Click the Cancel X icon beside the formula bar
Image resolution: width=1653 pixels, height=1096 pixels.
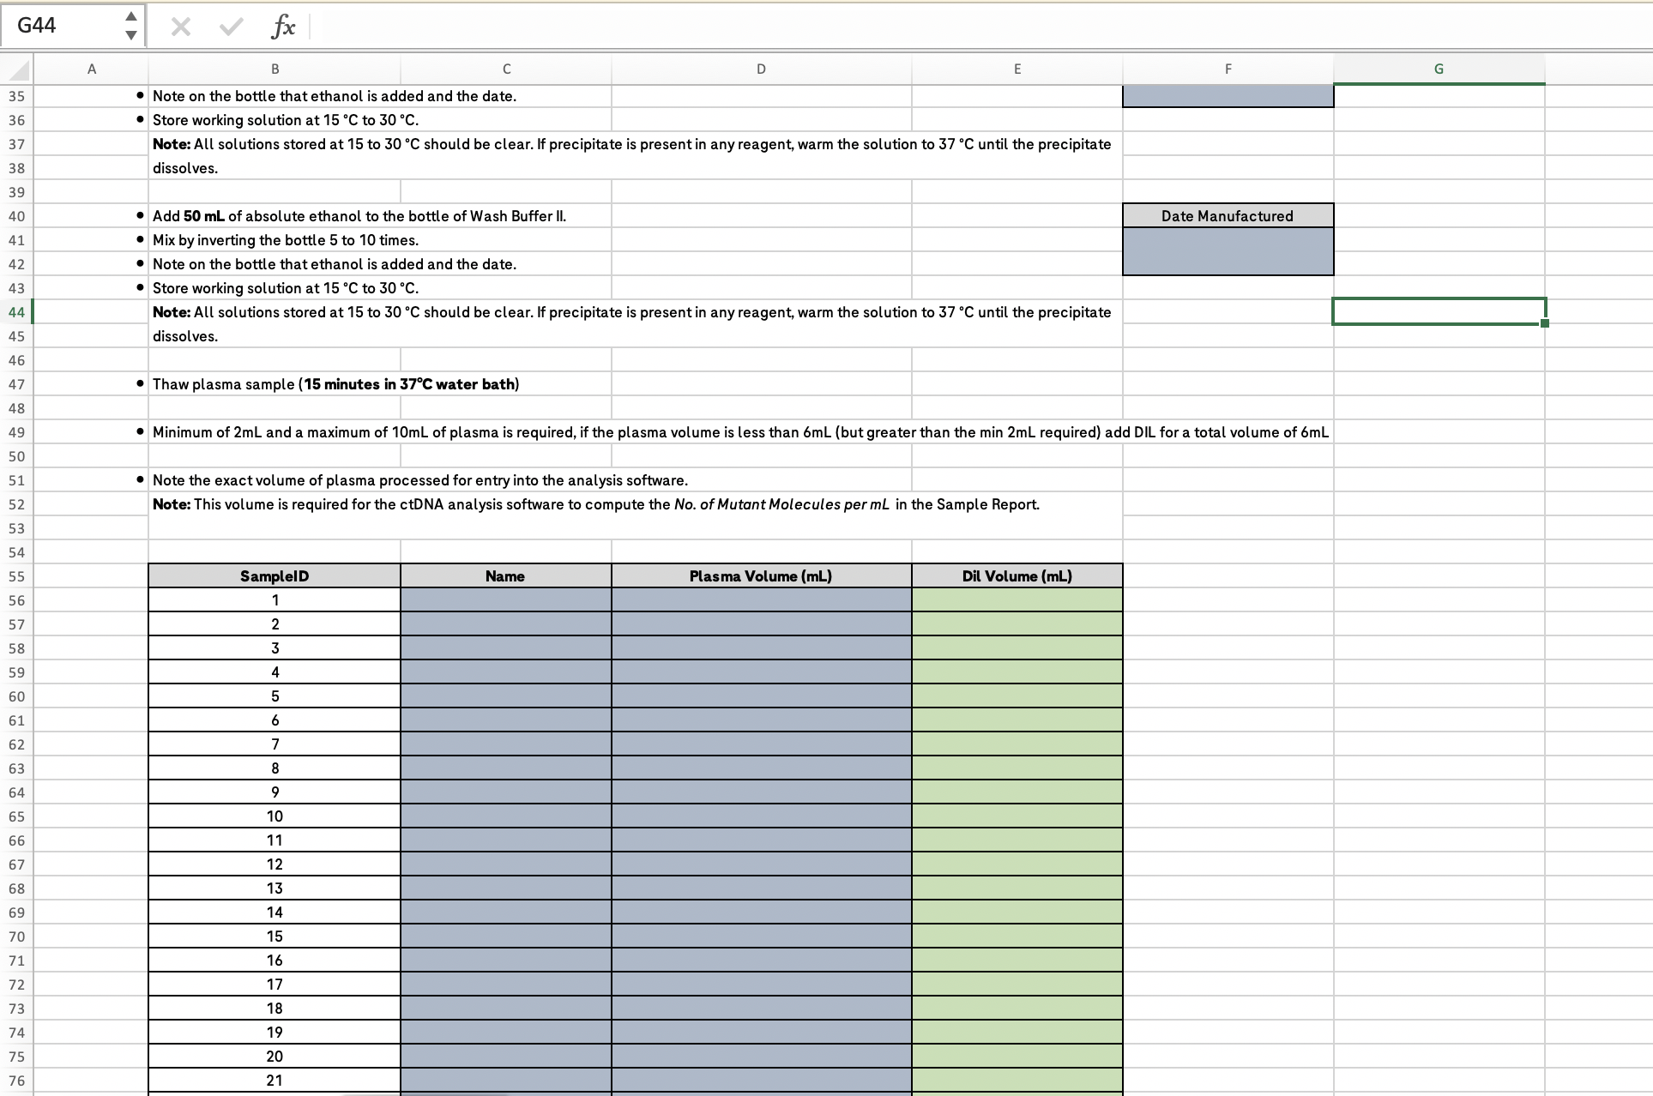click(180, 26)
